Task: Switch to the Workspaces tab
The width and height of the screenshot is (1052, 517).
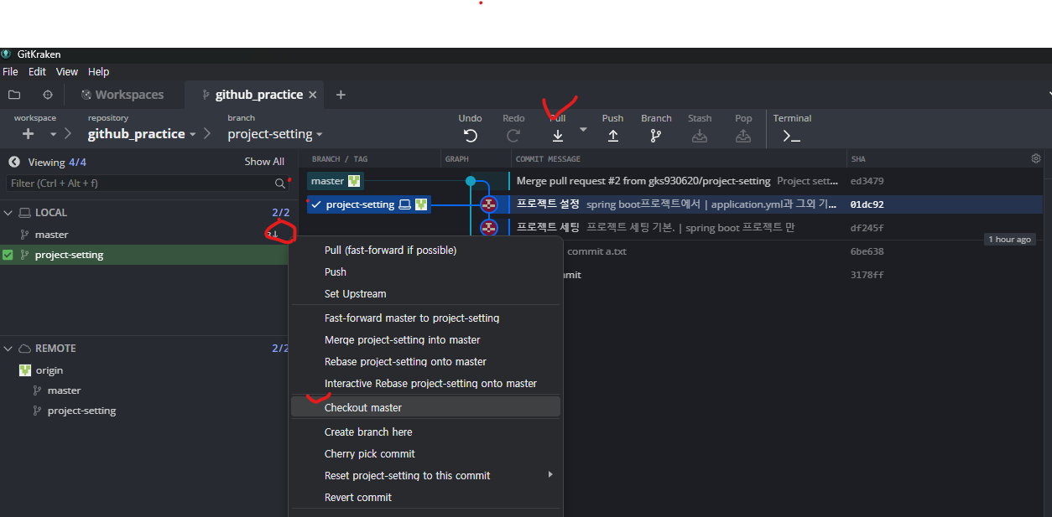Action: tap(122, 95)
